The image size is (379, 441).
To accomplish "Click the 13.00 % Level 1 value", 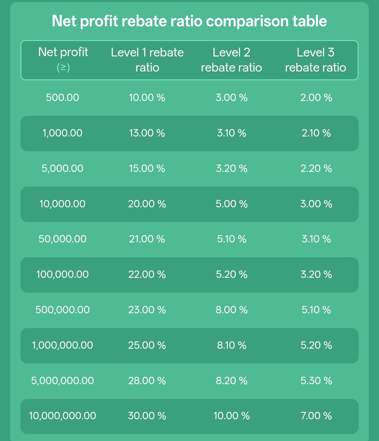I will point(147,133).
